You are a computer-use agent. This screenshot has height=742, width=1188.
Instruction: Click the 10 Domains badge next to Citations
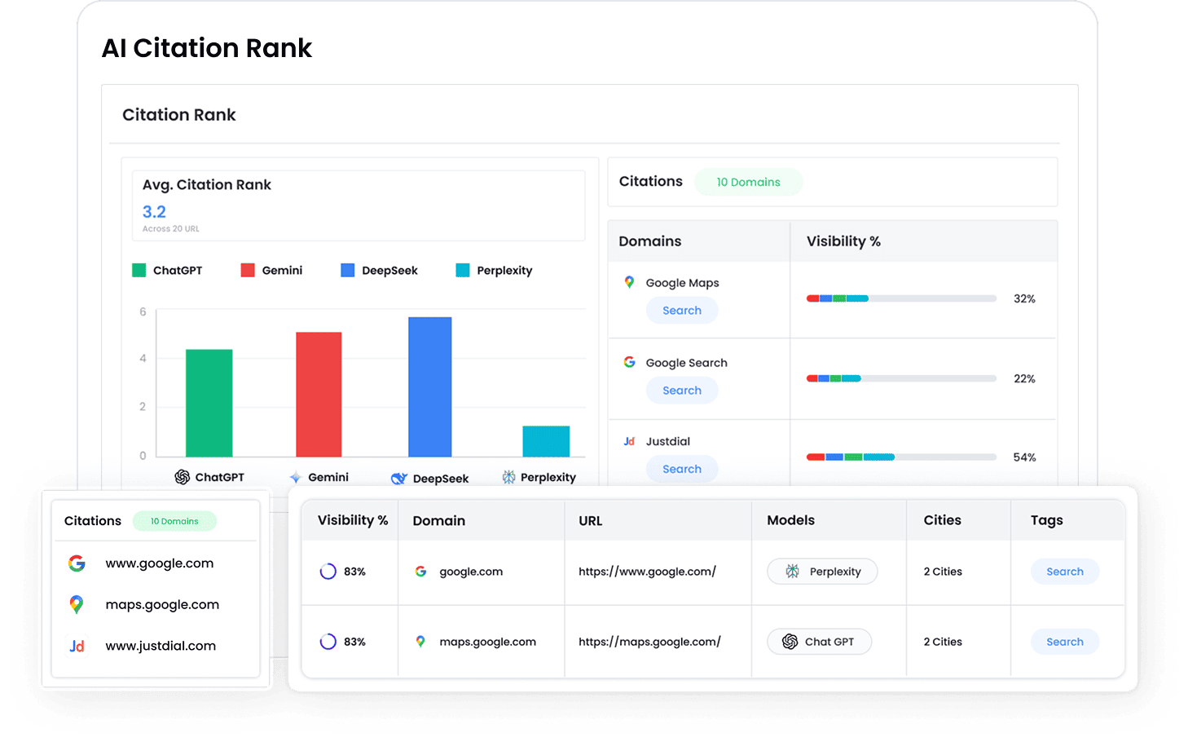[748, 182]
